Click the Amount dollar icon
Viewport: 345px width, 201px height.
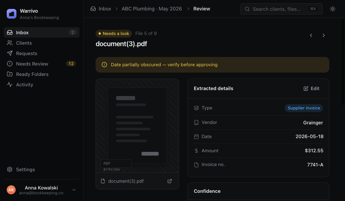point(196,151)
